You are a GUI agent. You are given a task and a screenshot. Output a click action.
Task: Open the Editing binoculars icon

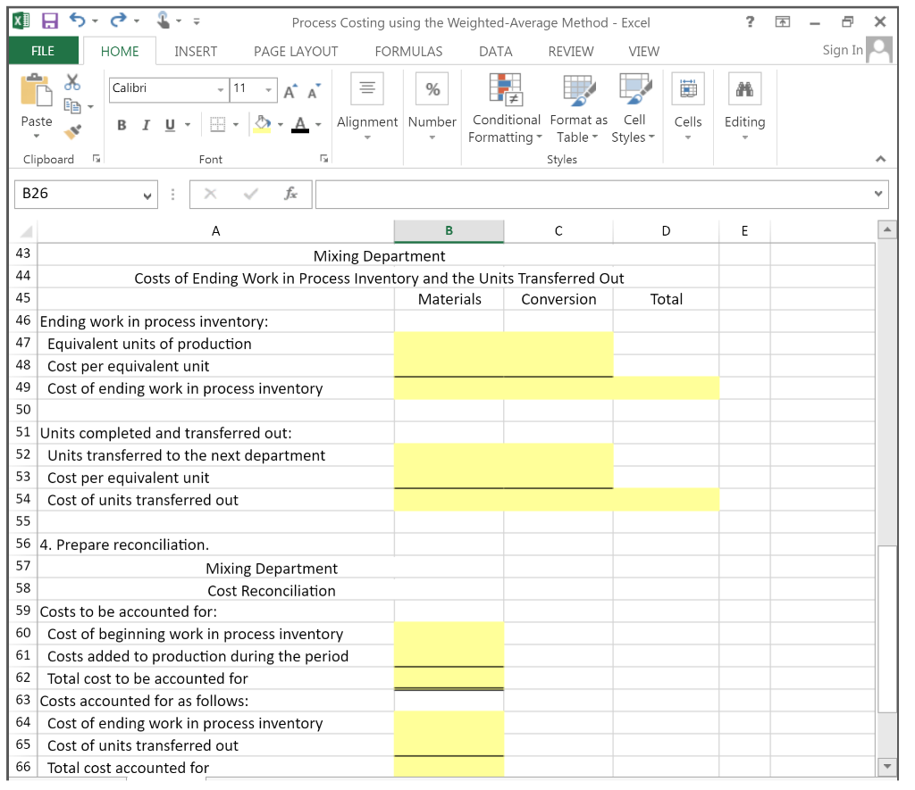(x=744, y=88)
